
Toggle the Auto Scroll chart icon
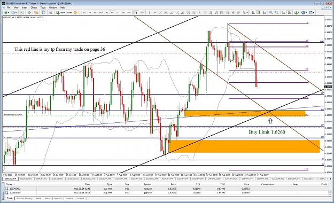pos(284,13)
